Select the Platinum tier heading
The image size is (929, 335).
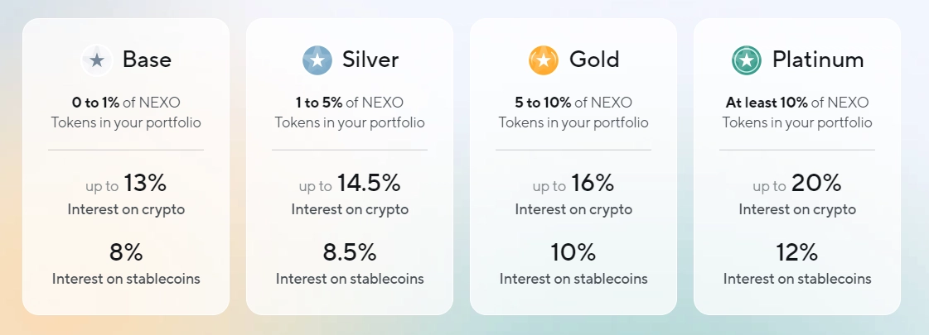(x=818, y=60)
